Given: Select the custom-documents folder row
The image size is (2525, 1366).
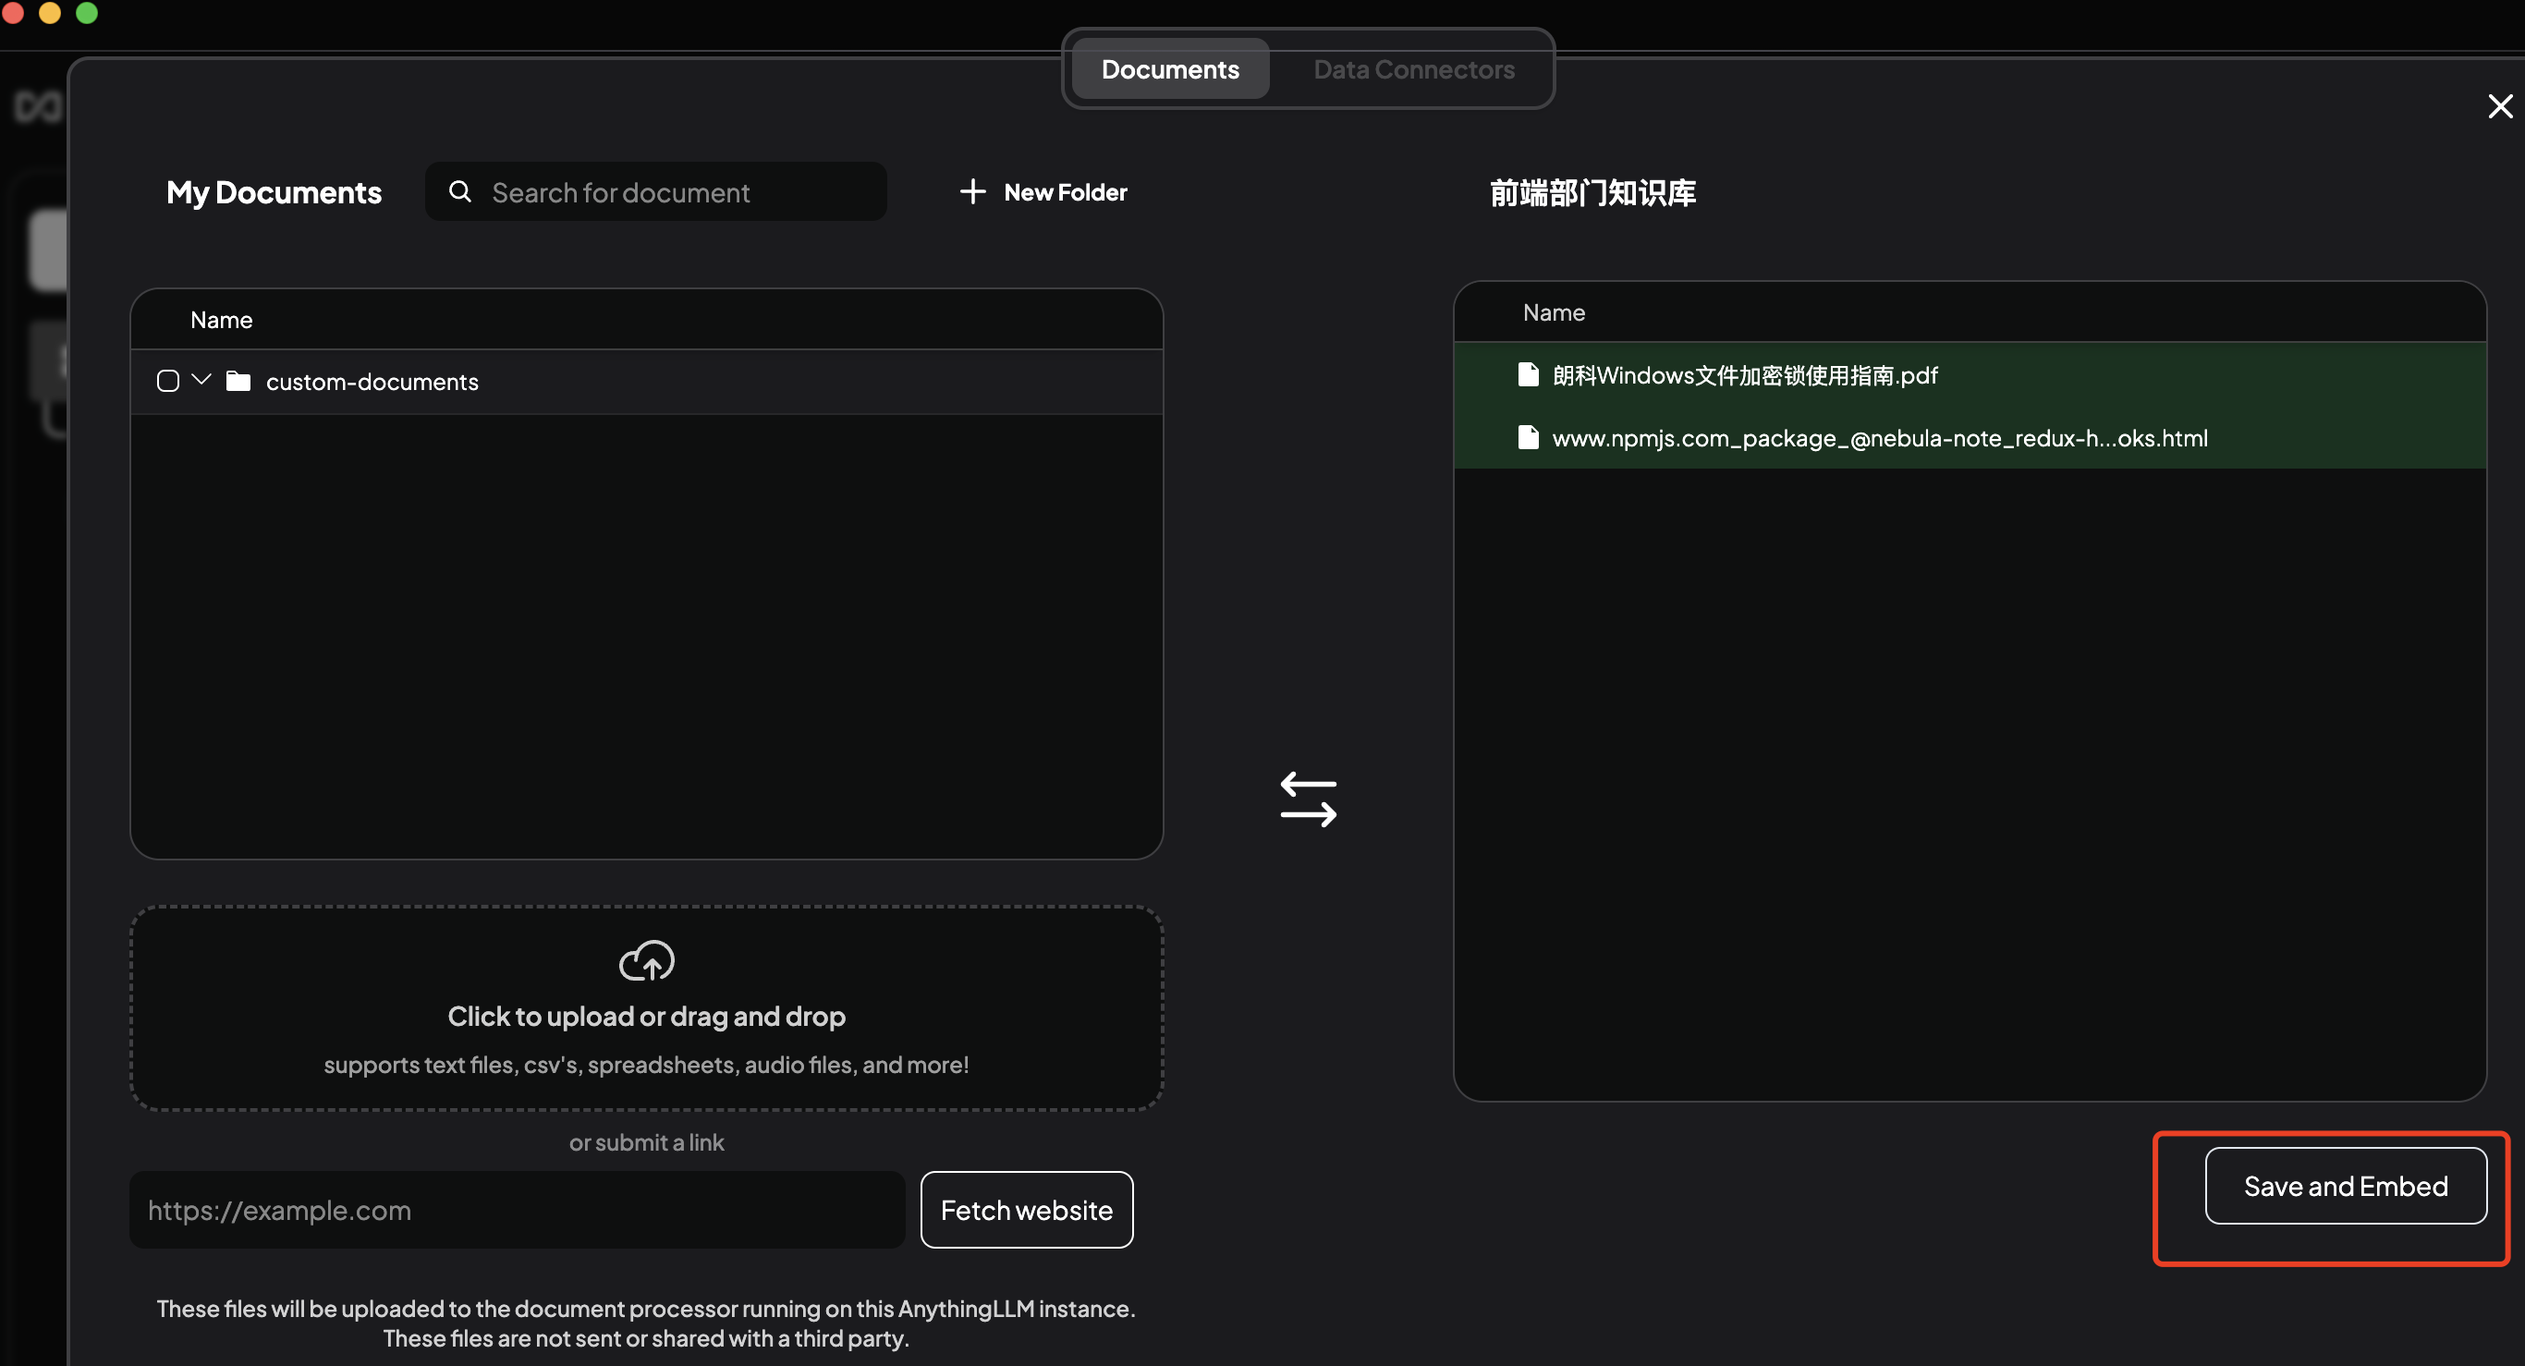Looking at the screenshot, I should (x=646, y=381).
